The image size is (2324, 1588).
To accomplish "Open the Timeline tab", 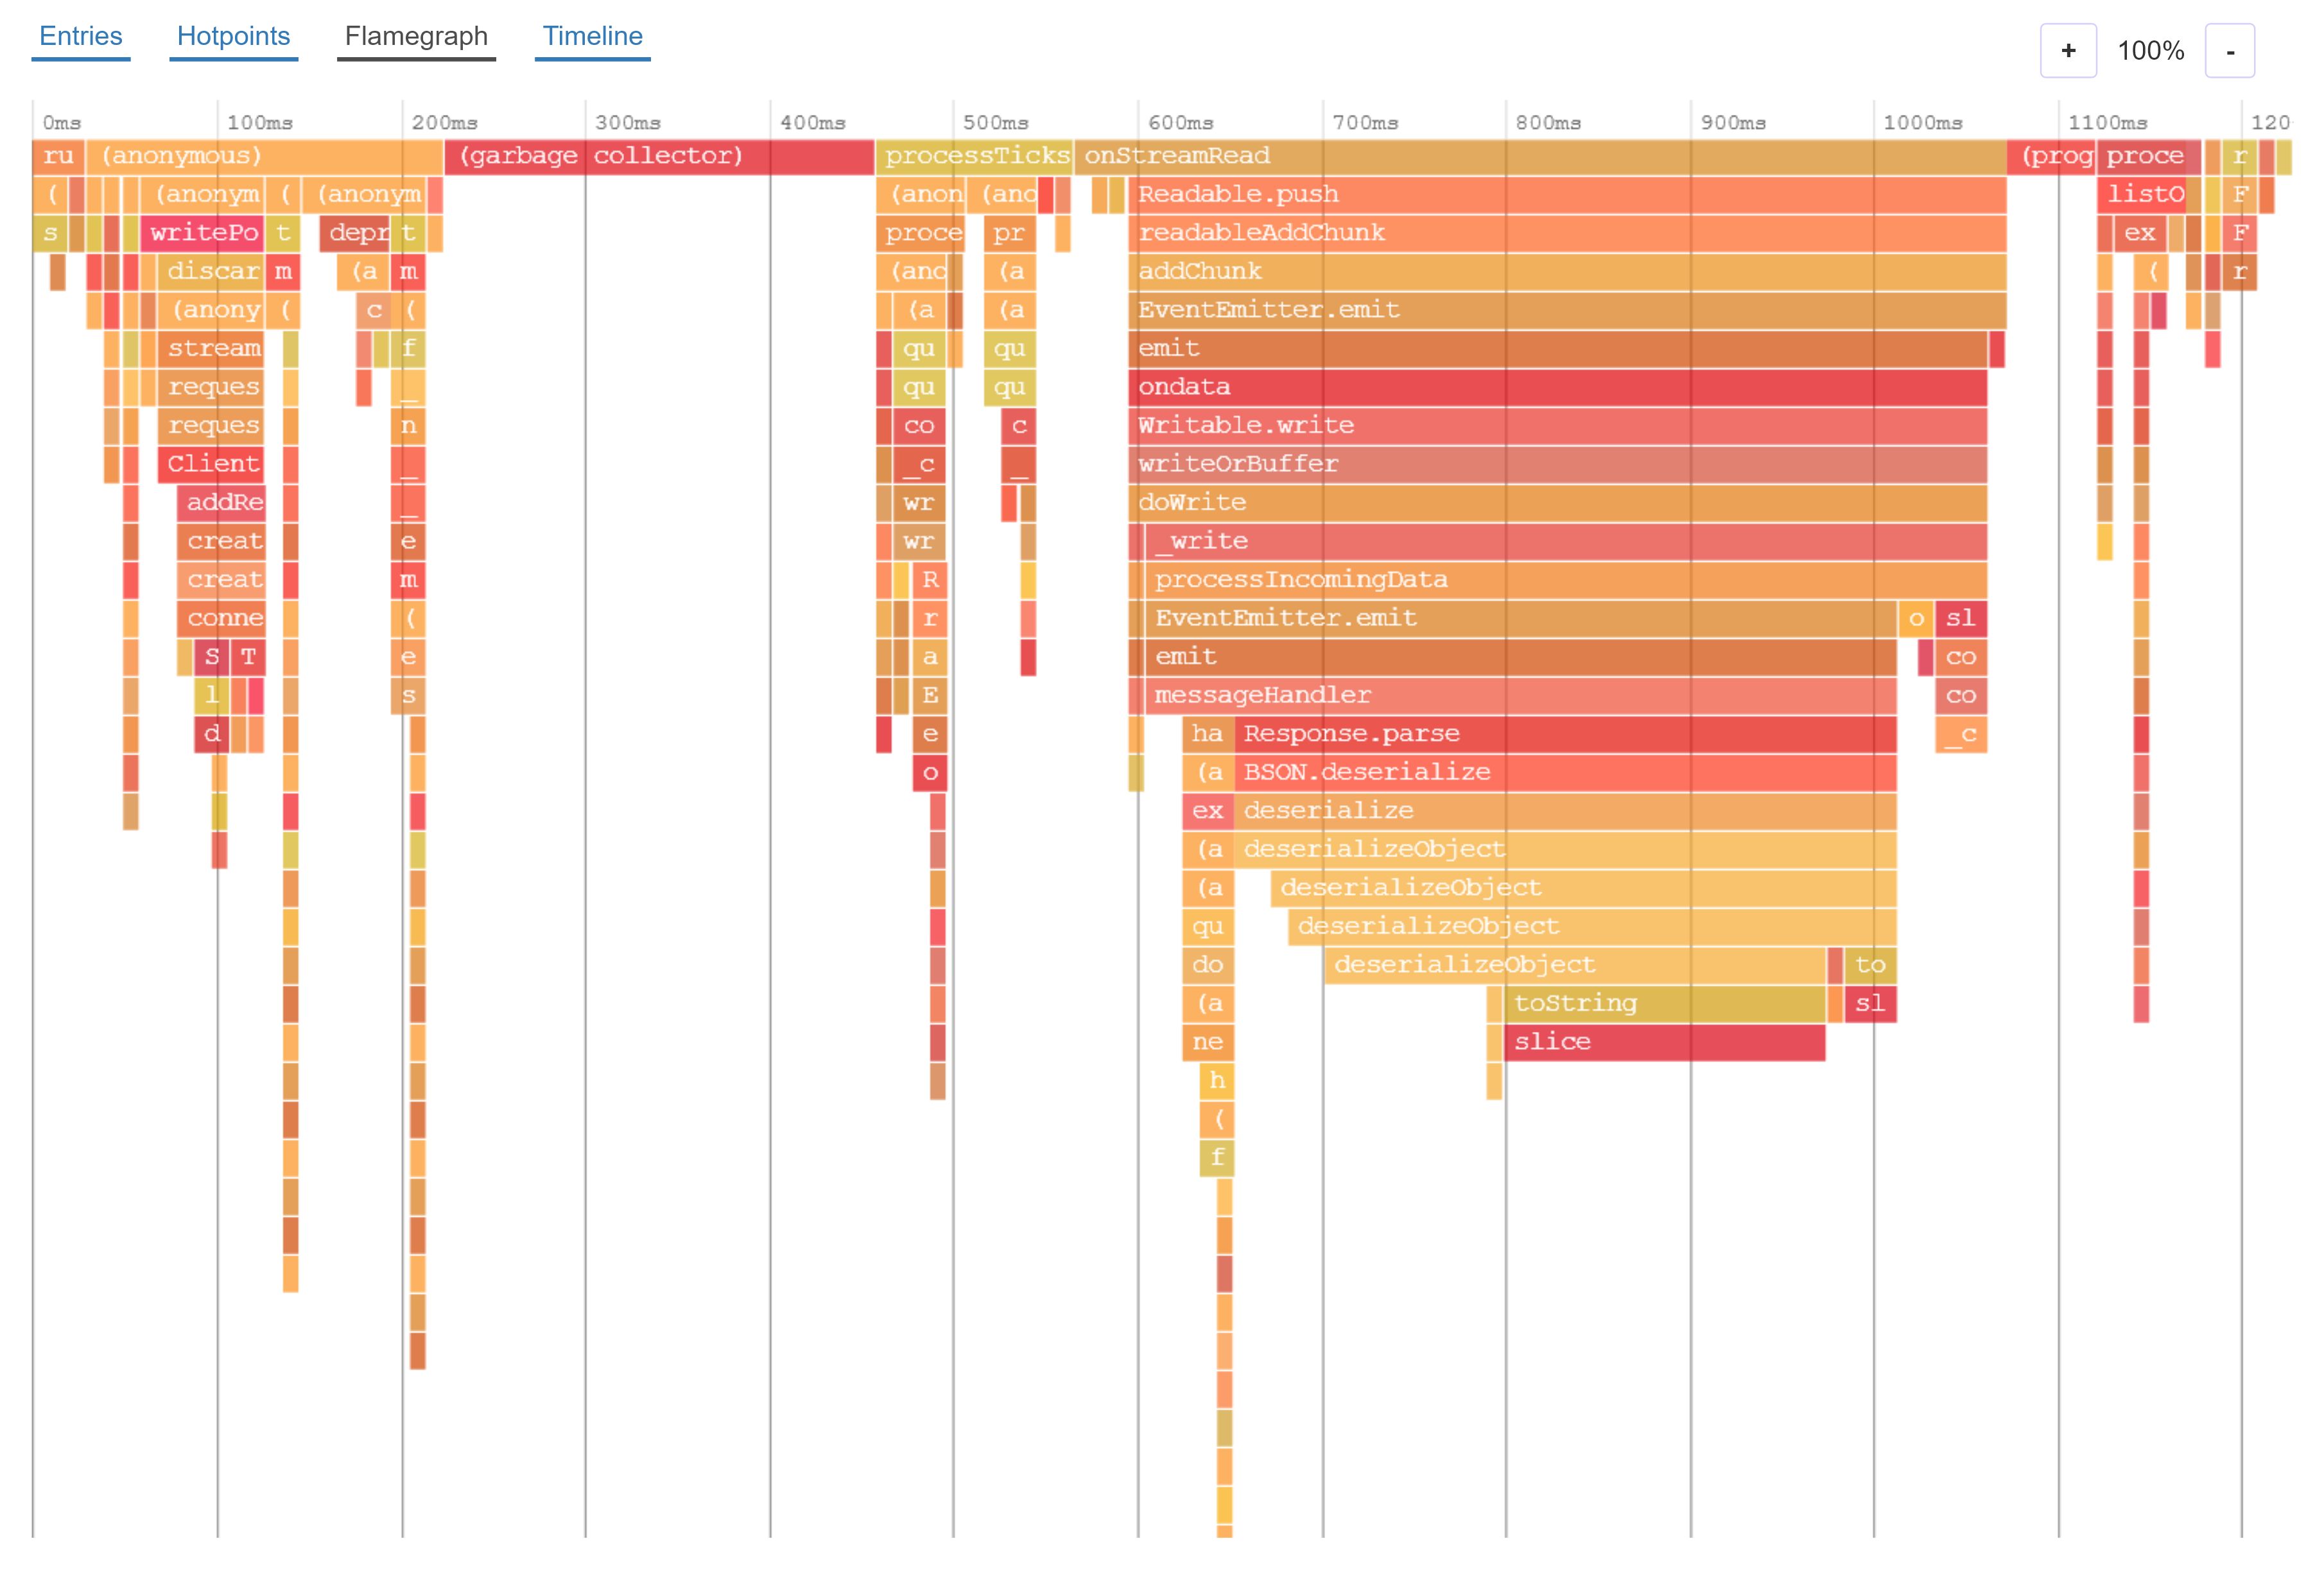I will [x=592, y=37].
